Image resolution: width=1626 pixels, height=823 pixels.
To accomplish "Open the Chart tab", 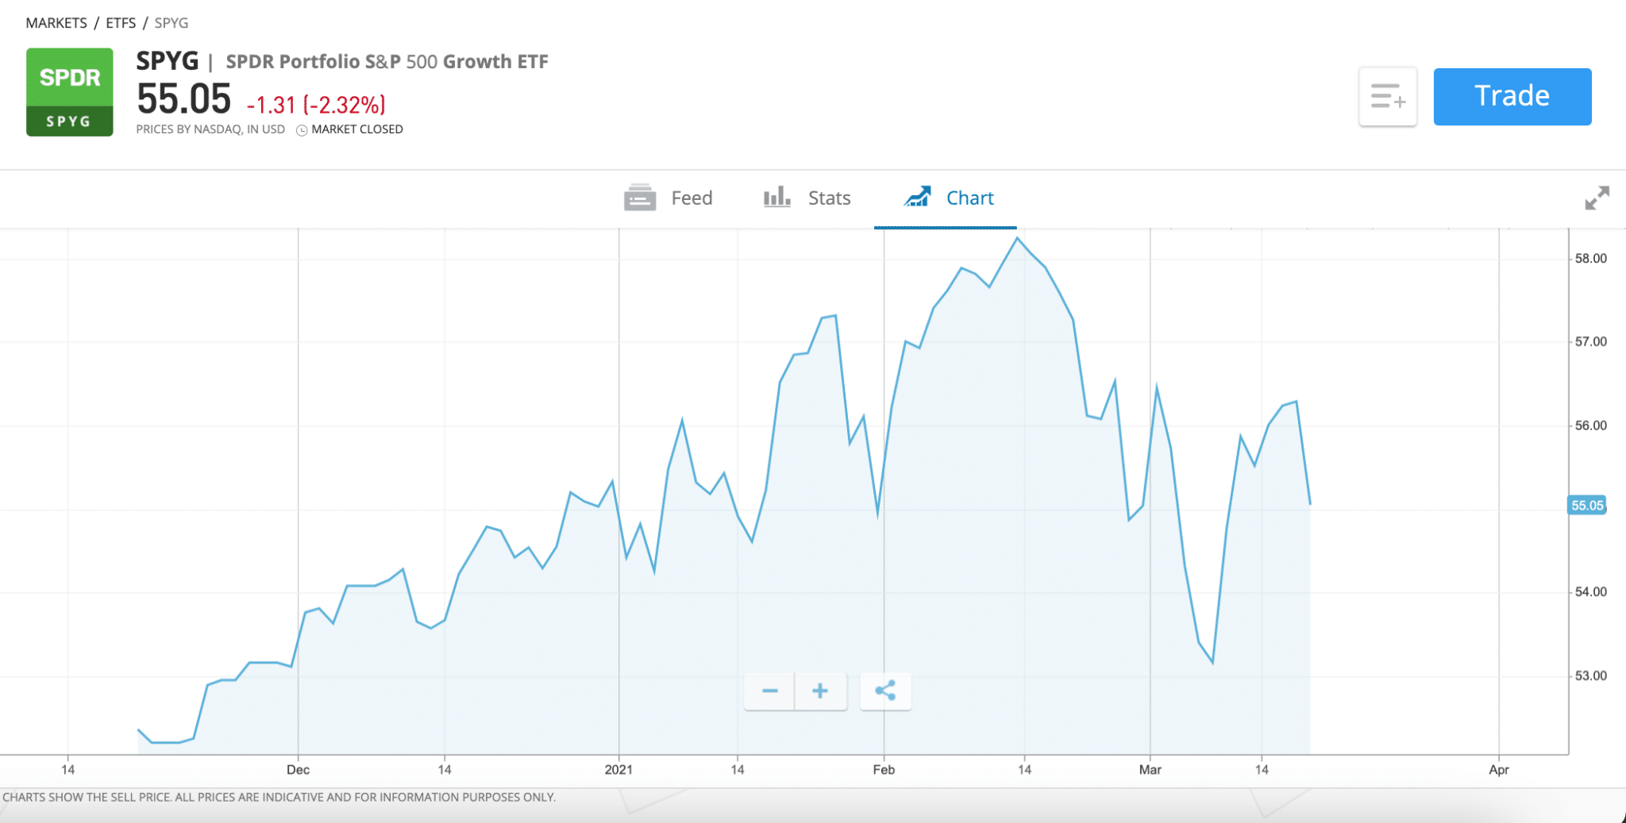I will point(969,198).
